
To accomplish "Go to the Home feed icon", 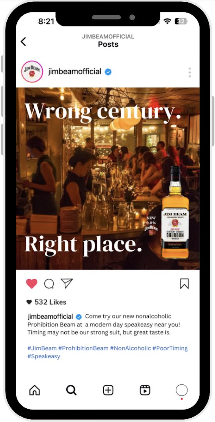I will coord(34,390).
